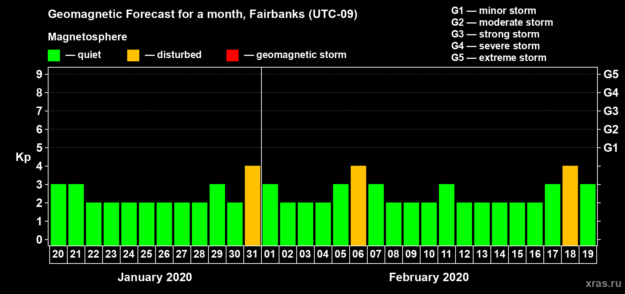This screenshot has height=294, width=625.
Task: Click the red geomagnetic storm legend swatch
Action: click(232, 55)
